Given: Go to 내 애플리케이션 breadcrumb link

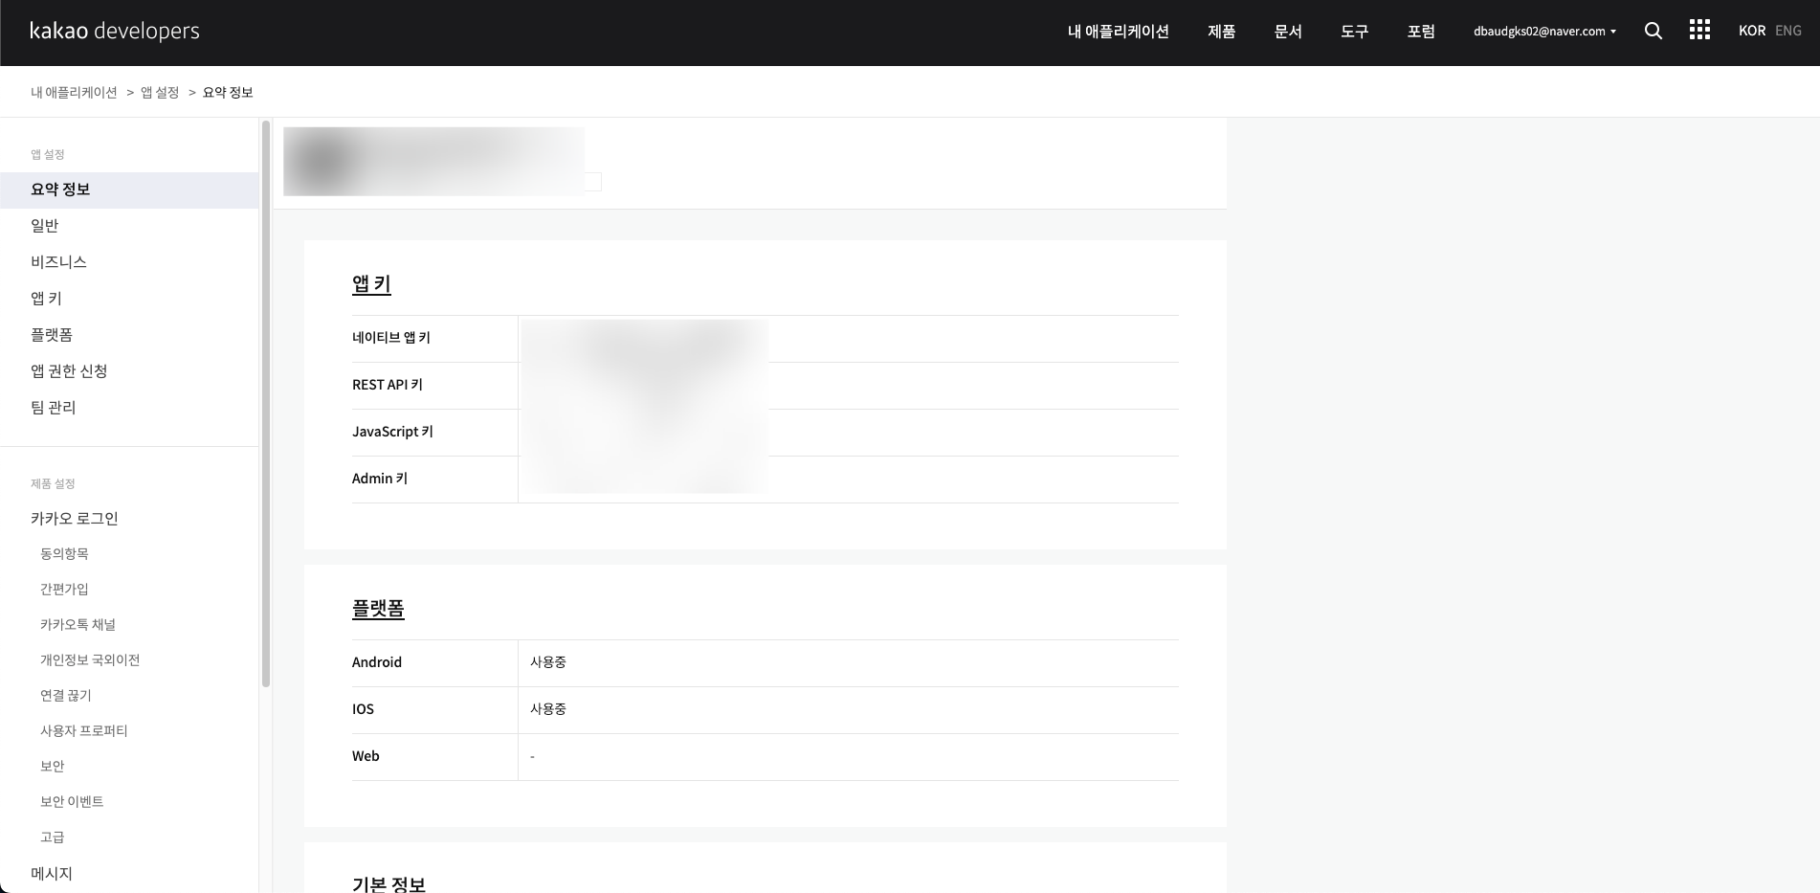Looking at the screenshot, I should coord(74,92).
